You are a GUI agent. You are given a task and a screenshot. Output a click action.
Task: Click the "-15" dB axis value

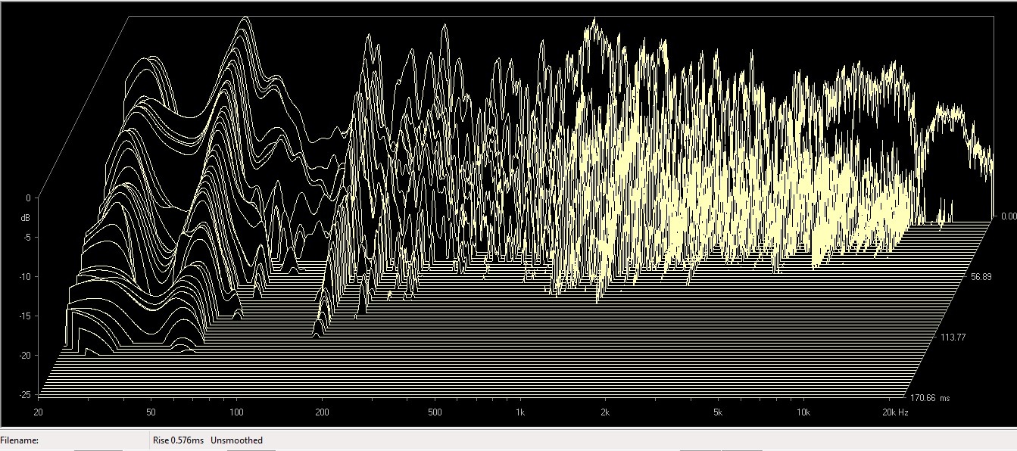[x=24, y=316]
